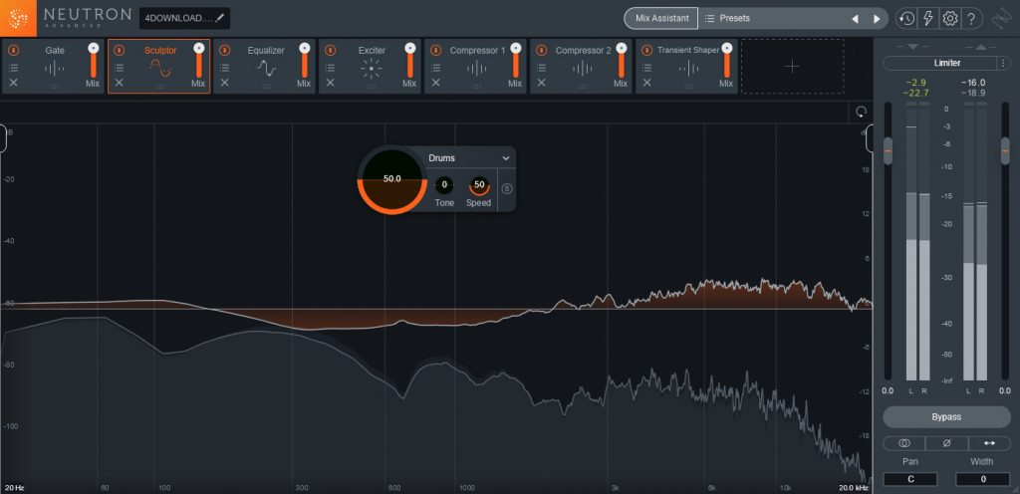Edit preset name with pencil icon
Viewport: 1020px width, 494px height.
tap(220, 18)
